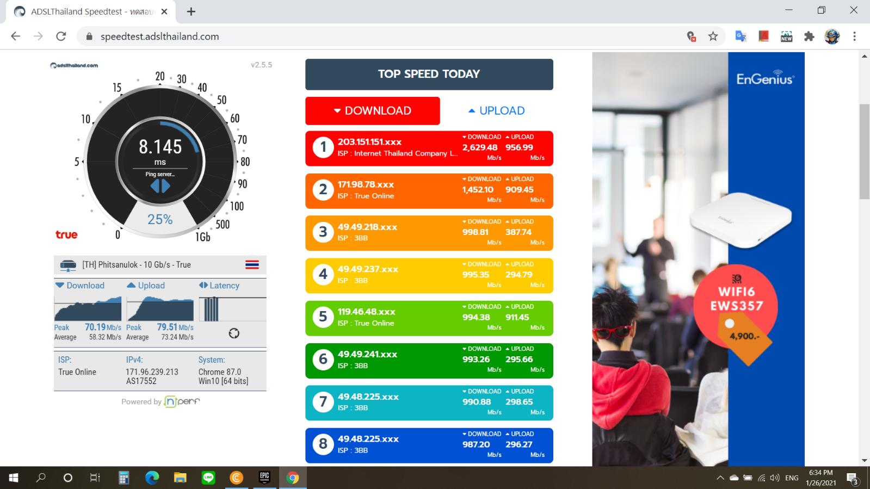
Task: Click the red book extension icon
Action: pos(763,36)
